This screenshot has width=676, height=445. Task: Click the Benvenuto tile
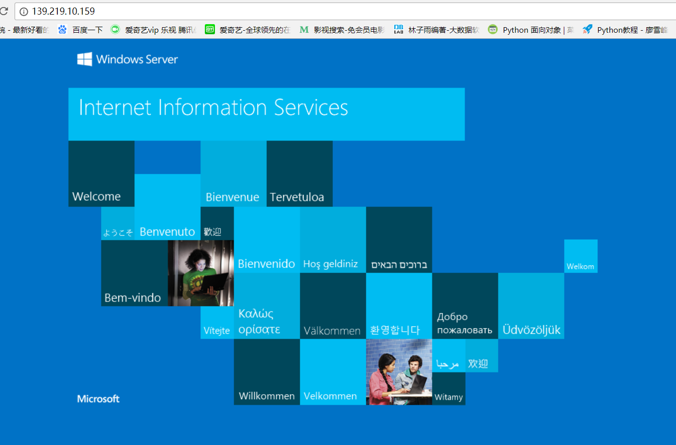[168, 207]
